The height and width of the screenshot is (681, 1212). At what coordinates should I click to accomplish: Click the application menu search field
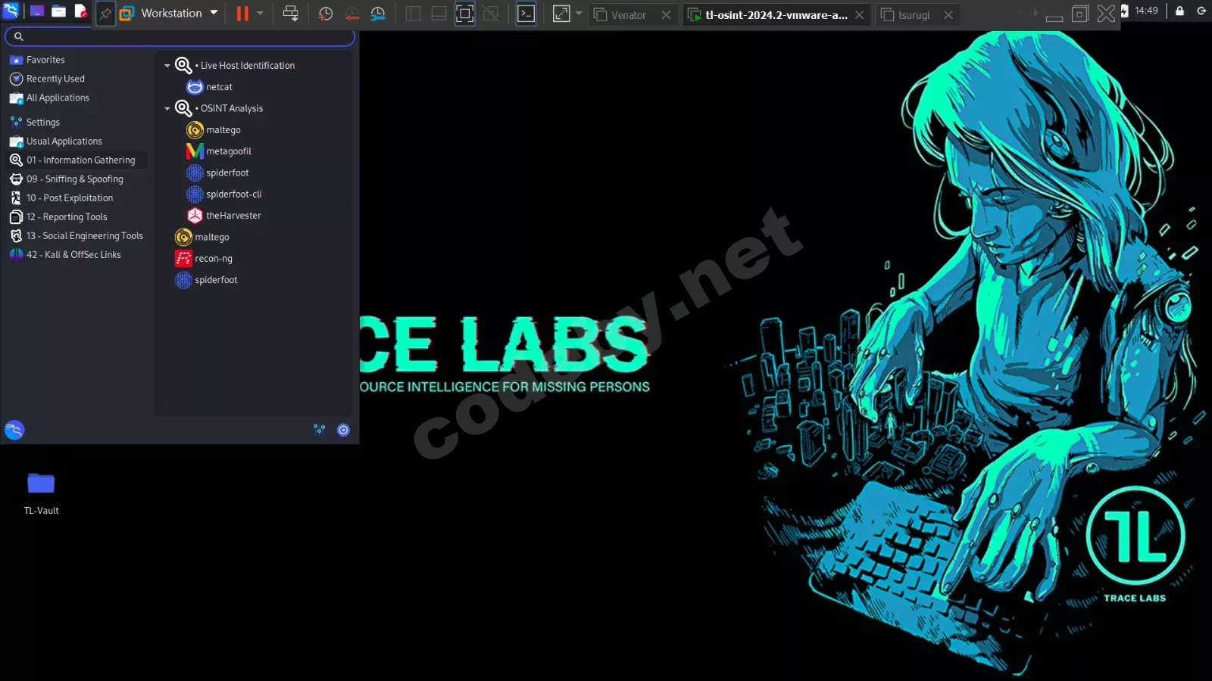pyautogui.click(x=180, y=36)
